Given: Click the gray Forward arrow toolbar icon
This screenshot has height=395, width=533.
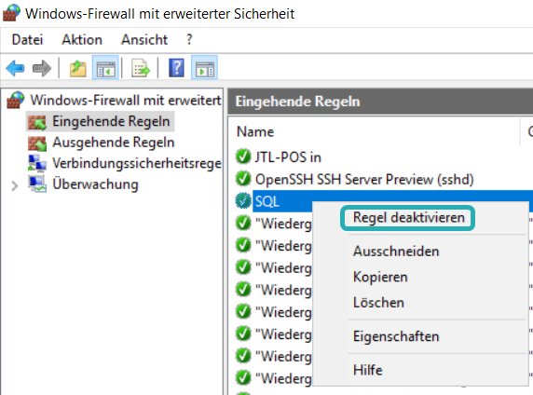Looking at the screenshot, I should pyautogui.click(x=42, y=68).
